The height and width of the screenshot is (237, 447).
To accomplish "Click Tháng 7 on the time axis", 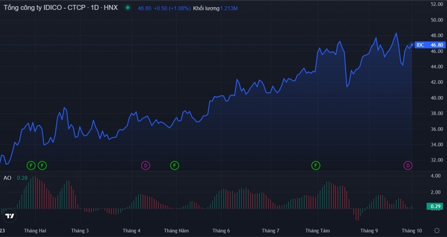I will (270, 230).
